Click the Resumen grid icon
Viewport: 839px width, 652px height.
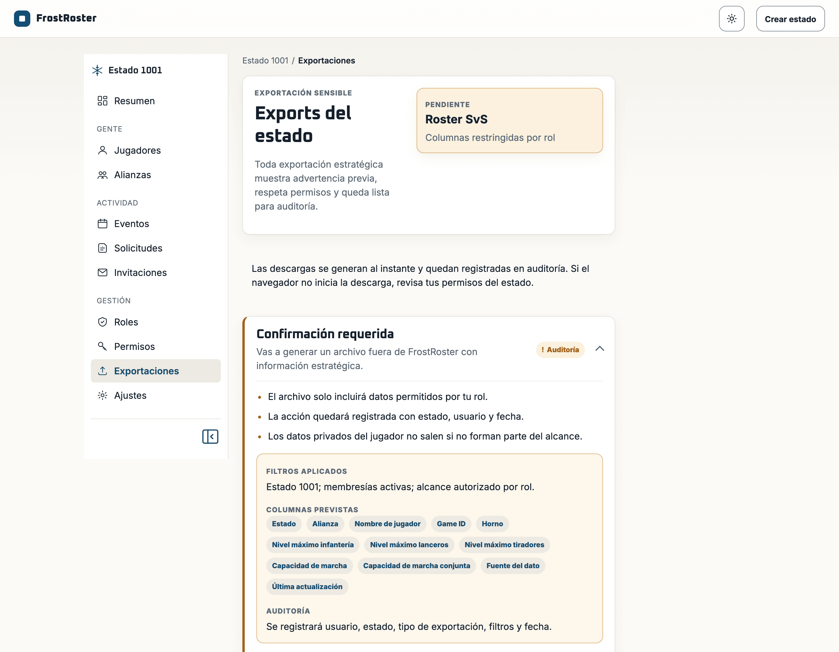click(x=102, y=101)
